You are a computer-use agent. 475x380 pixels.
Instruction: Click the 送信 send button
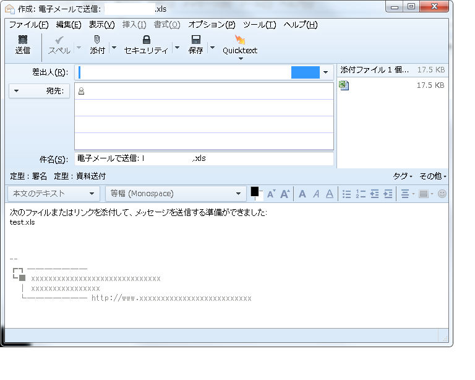23,45
